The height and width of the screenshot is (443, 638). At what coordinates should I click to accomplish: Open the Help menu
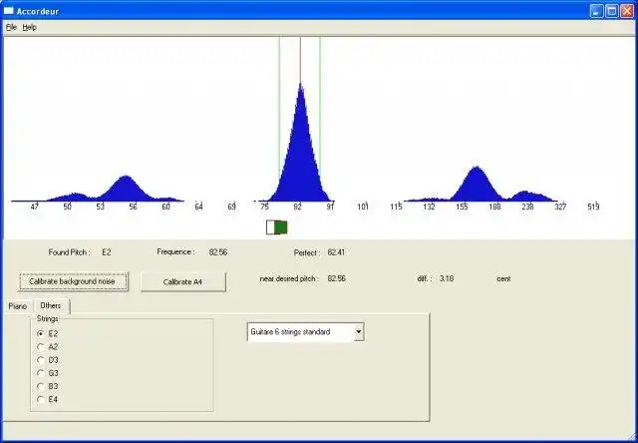[x=29, y=27]
